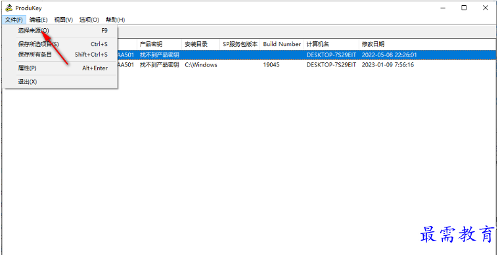This screenshot has height=255, width=500.
Task: Sort by SP服务包版本 column header
Action: tap(240, 44)
